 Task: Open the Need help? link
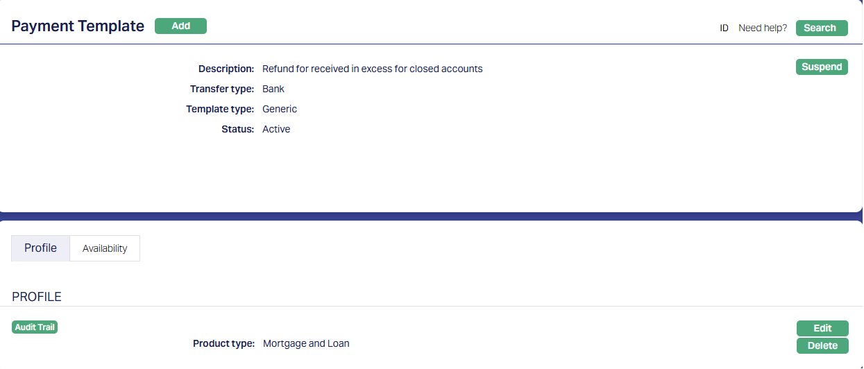coord(763,28)
